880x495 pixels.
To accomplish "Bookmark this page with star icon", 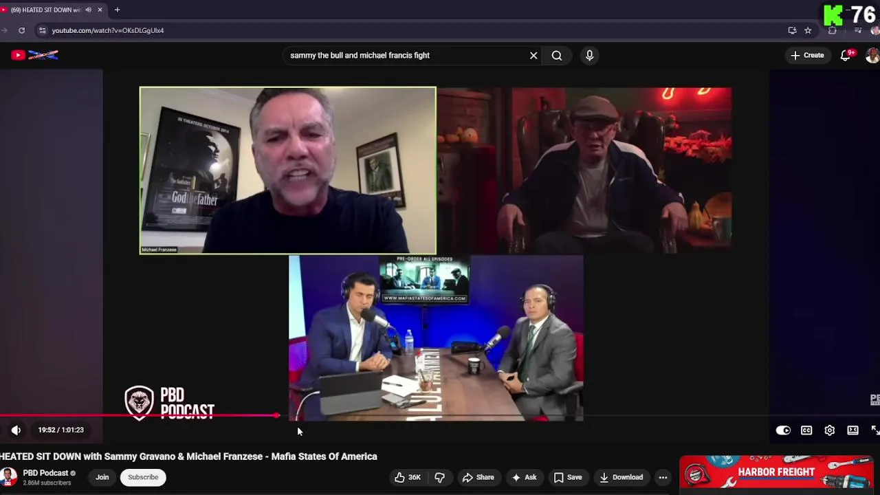I will pyautogui.click(x=808, y=30).
